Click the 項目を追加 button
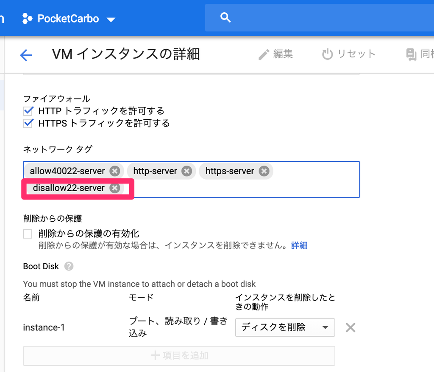Image resolution: width=434 pixels, height=372 pixels. pos(179,355)
